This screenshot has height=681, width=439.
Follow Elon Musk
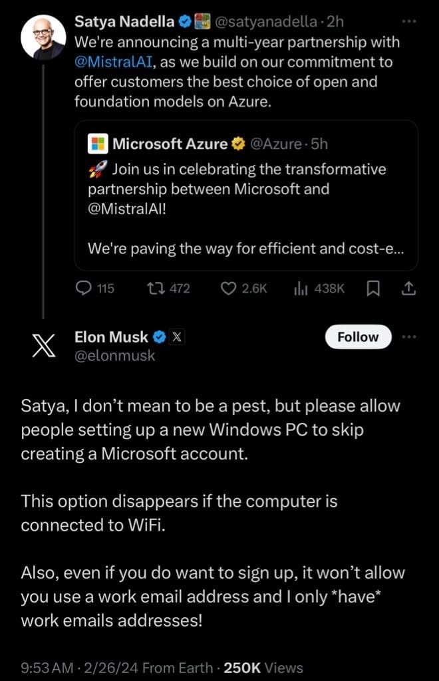tap(358, 337)
